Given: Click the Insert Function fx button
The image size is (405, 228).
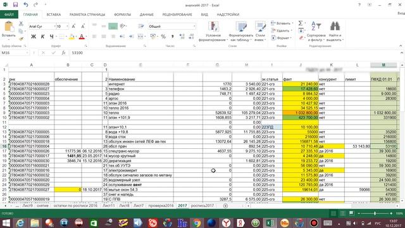Looking at the screenshot, I should click(63, 53).
